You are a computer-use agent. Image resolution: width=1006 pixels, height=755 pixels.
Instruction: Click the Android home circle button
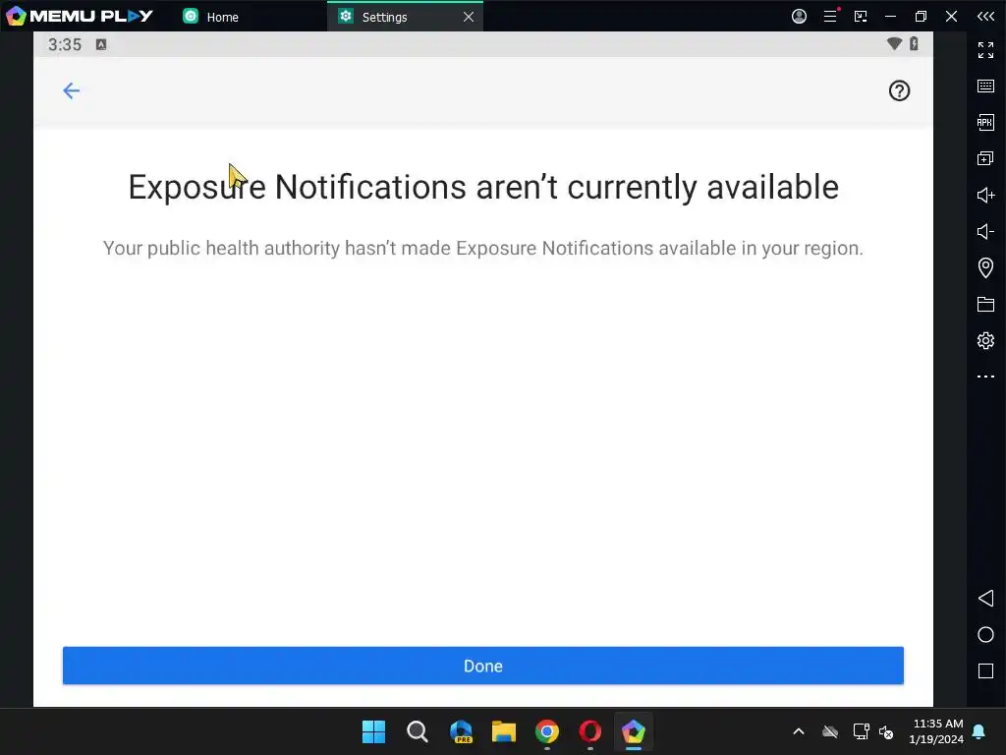(x=985, y=635)
